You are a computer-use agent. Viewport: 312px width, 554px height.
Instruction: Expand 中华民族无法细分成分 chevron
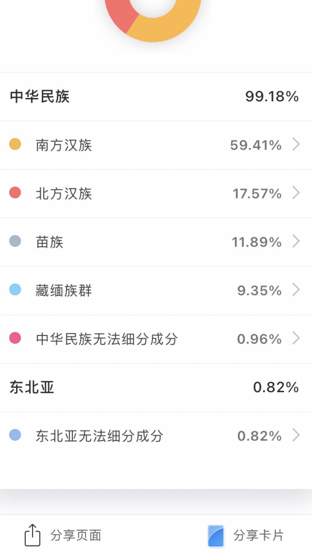pos(296,338)
